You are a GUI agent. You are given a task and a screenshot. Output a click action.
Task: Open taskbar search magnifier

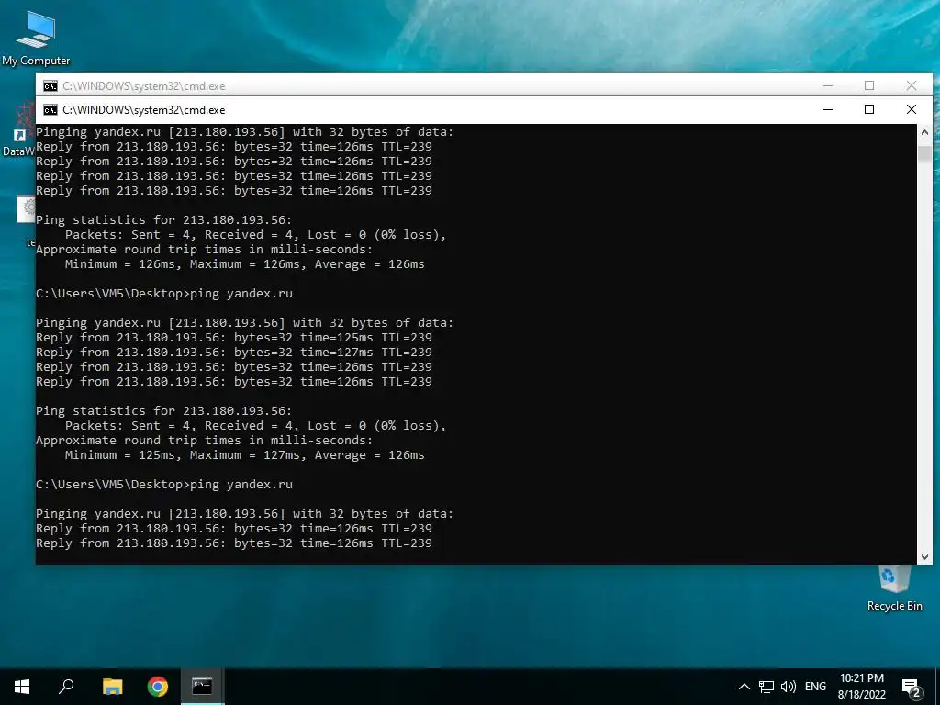pos(66,687)
